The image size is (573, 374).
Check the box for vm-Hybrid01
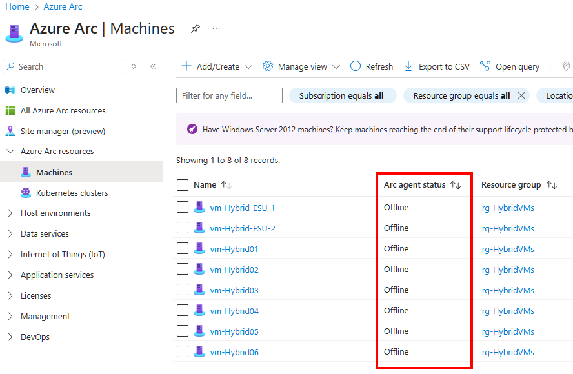pyautogui.click(x=183, y=248)
